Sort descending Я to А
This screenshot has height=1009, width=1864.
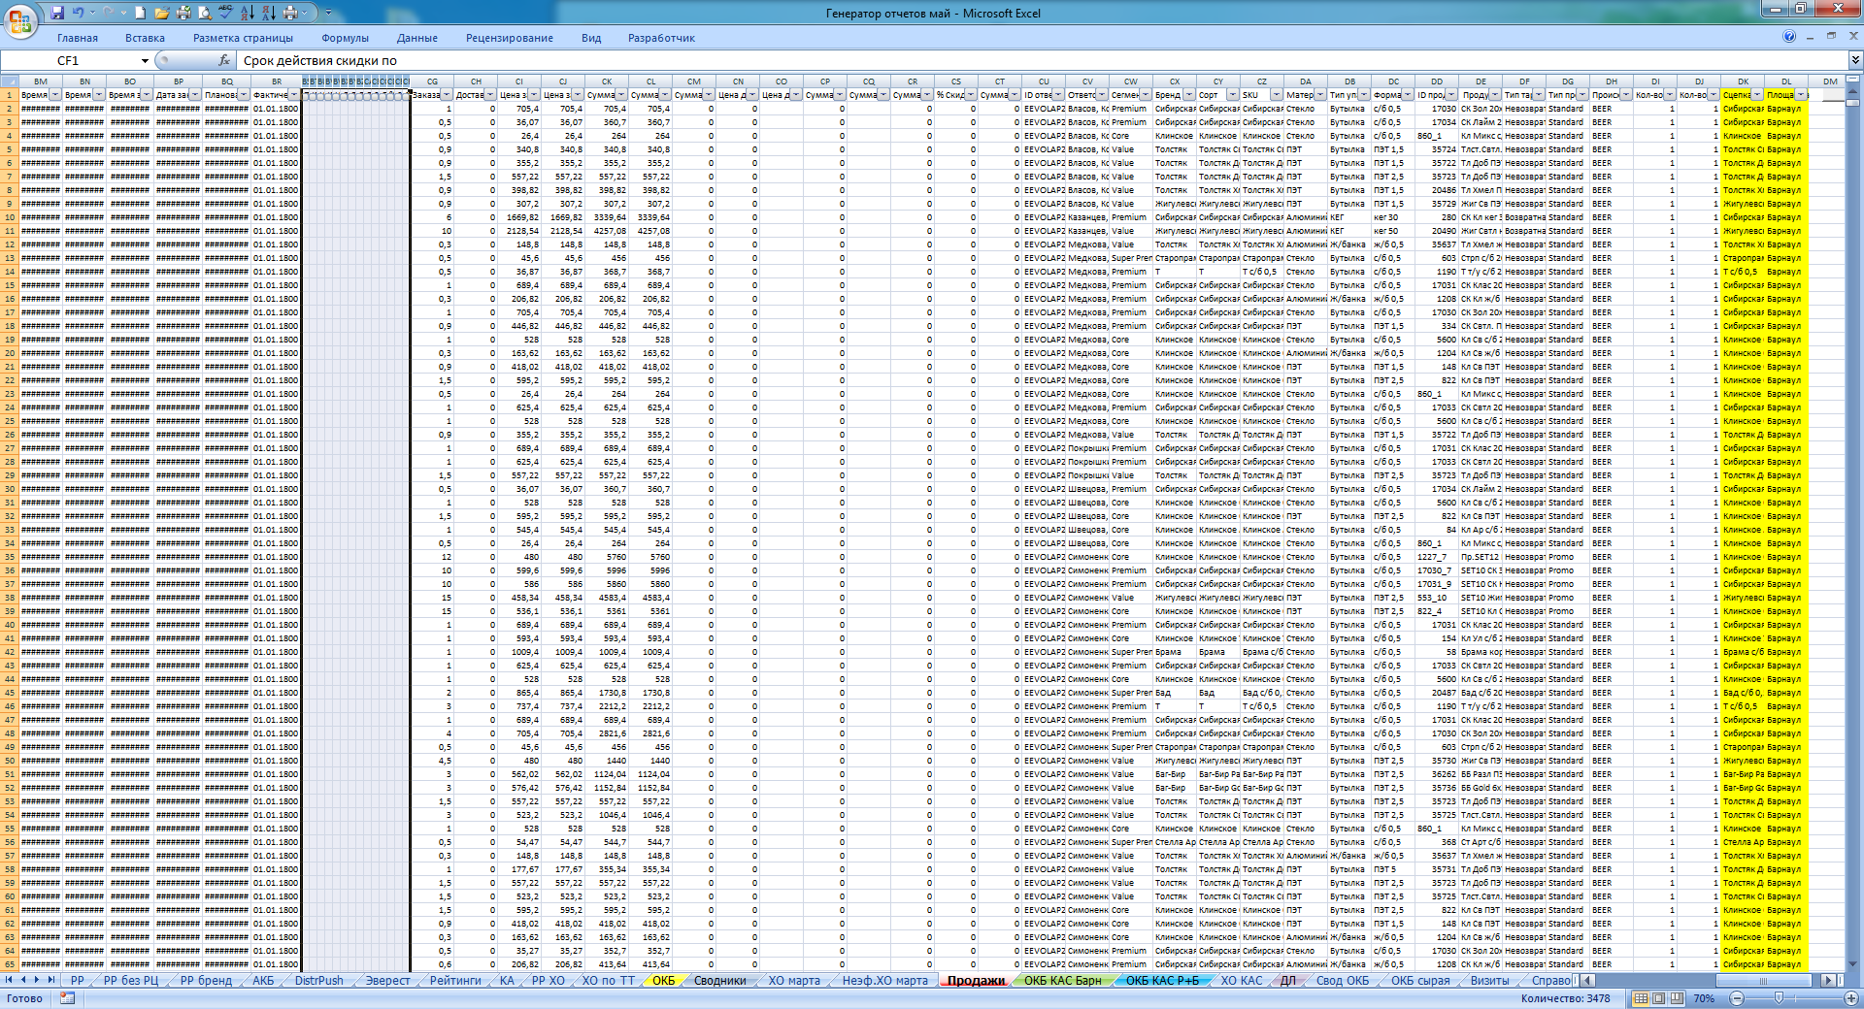point(269,13)
